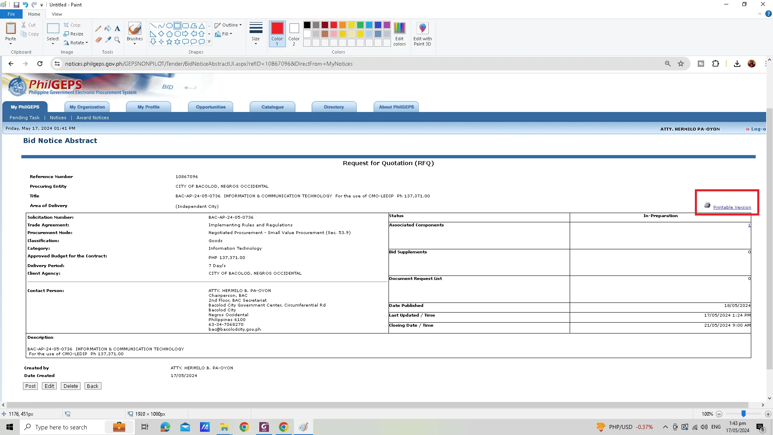Open the File menu
Image resolution: width=773 pixels, height=435 pixels.
point(11,14)
